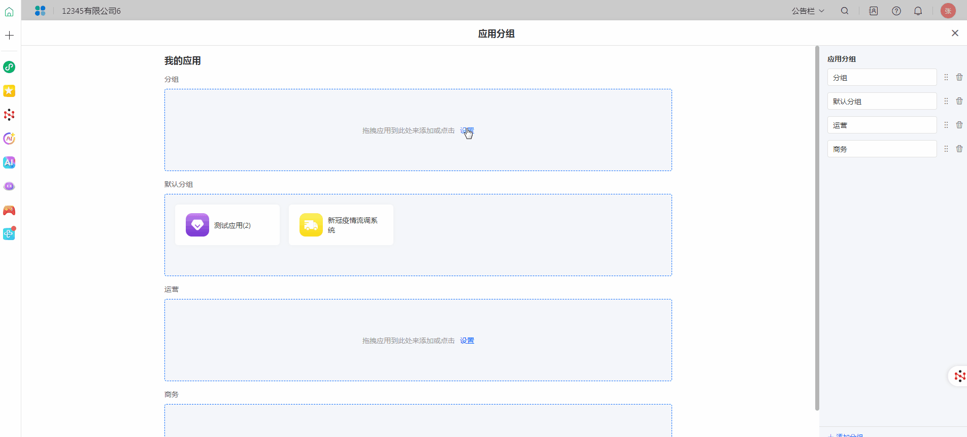Click 设置 link in 运营 group area
The image size is (967, 437).
(x=467, y=341)
